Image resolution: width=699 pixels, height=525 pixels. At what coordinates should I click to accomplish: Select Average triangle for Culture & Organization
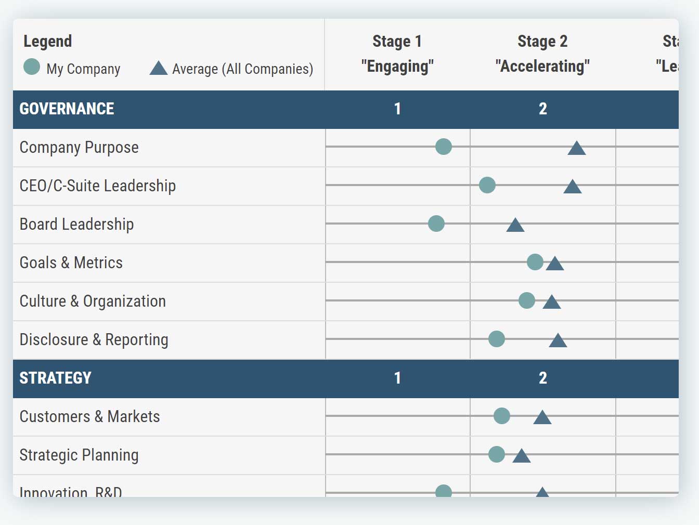(551, 303)
